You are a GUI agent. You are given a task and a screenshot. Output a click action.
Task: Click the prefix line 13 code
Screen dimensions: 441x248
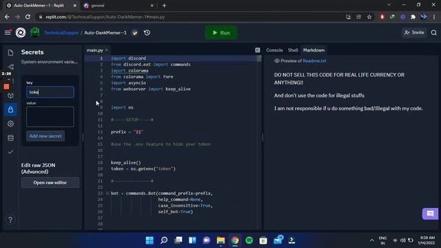pos(127,132)
